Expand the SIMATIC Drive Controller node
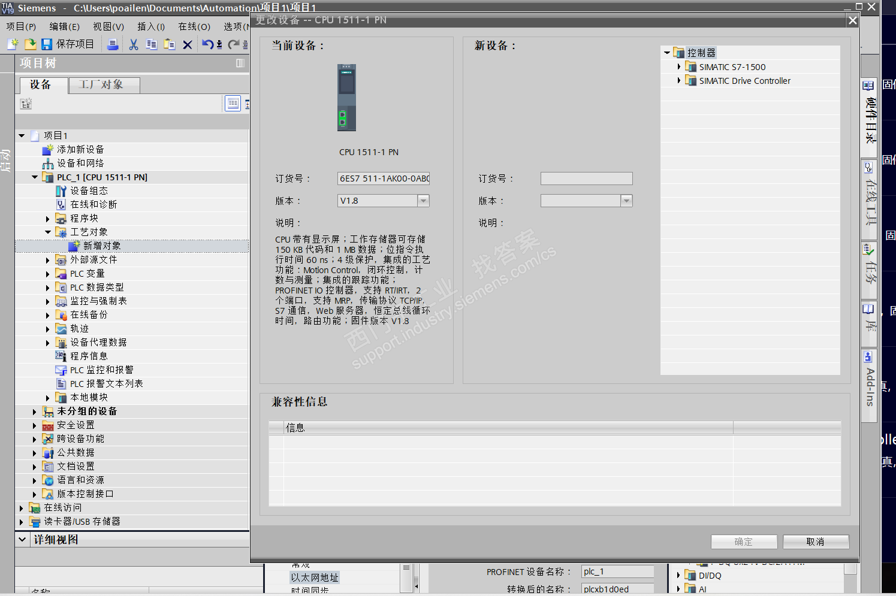This screenshot has width=896, height=596. 679,80
